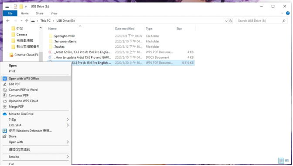The height and width of the screenshot is (166, 293).
Task: Click the Search USB Drive (E:) field
Action: (260, 21)
